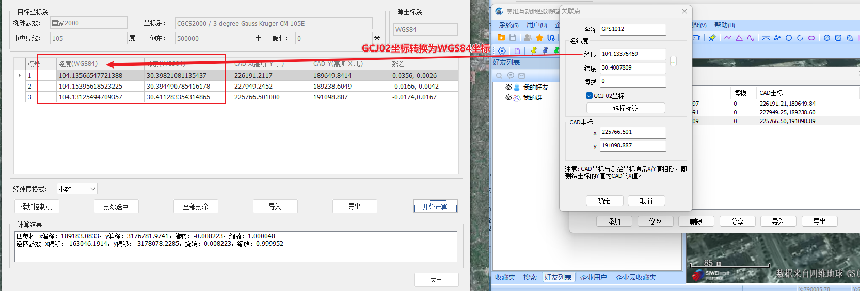Image resolution: width=860 pixels, height=291 pixels.
Task: Click 确定 in the 关联点 dialog
Action: tap(604, 201)
